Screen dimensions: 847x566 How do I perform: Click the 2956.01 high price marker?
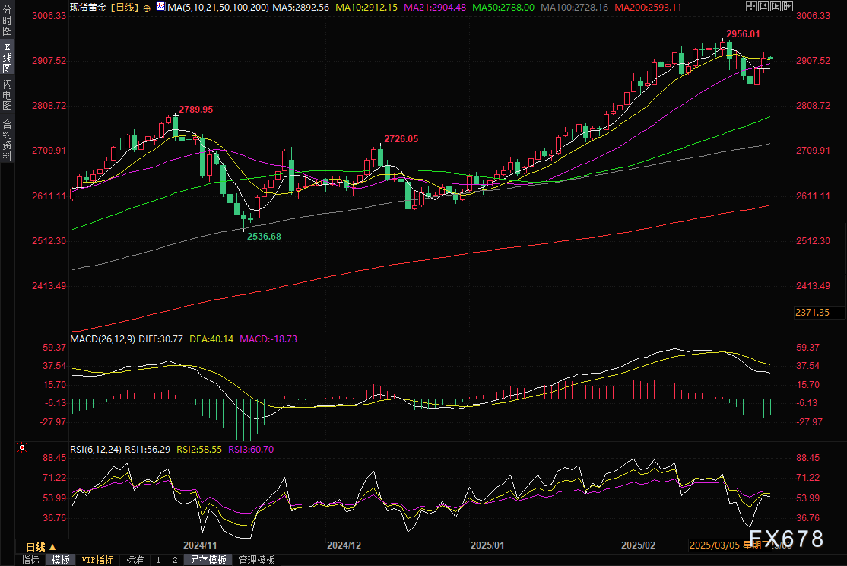pyautogui.click(x=743, y=34)
